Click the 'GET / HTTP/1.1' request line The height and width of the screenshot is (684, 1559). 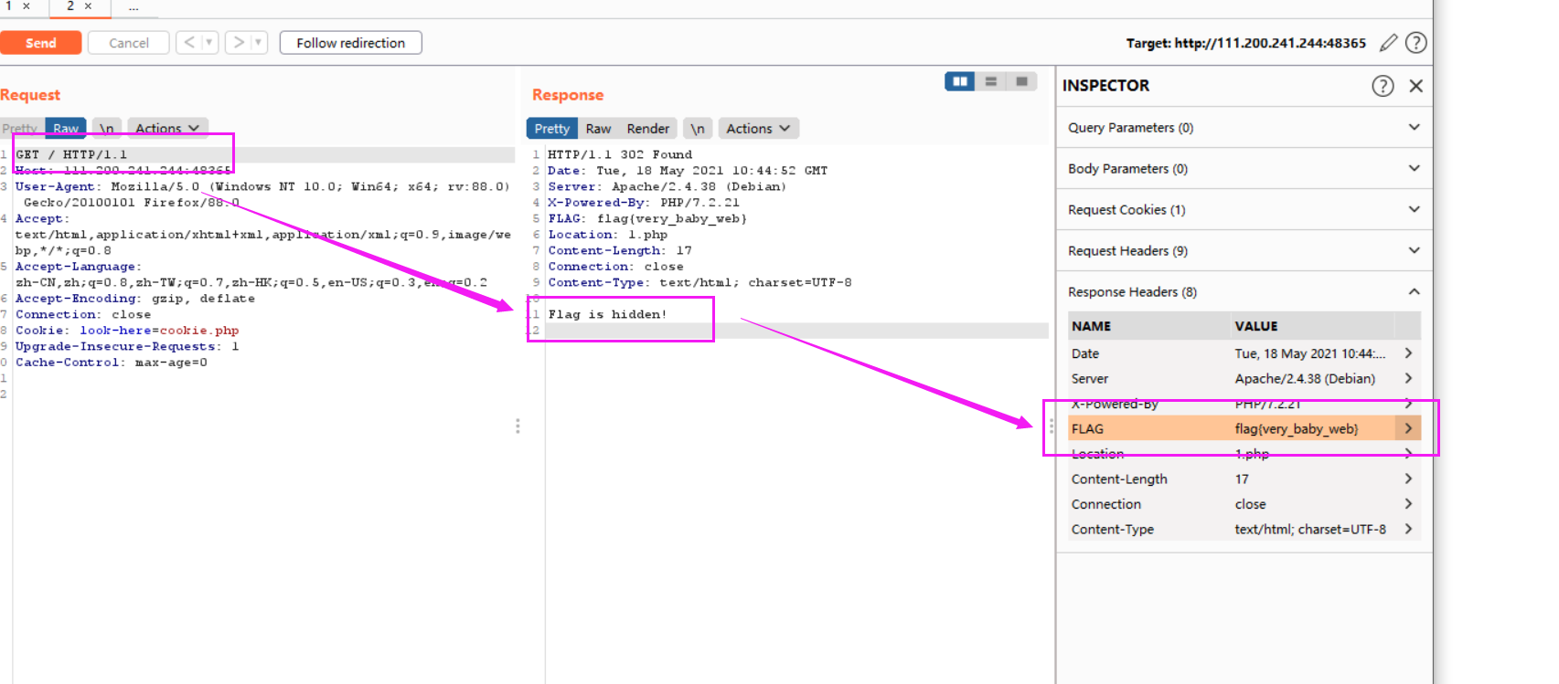click(x=71, y=154)
